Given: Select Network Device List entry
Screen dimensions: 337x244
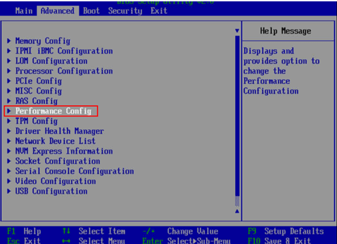Looking at the screenshot, I should coord(55,141).
